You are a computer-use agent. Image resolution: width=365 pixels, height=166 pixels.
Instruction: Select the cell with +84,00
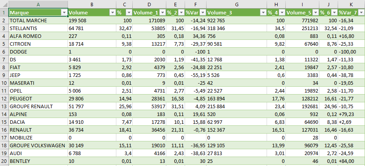[x=351, y=161]
